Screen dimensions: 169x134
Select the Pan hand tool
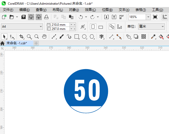tap(44, 36)
